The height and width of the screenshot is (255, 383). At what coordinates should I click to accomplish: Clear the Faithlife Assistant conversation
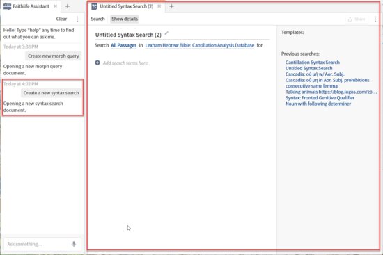(61, 19)
